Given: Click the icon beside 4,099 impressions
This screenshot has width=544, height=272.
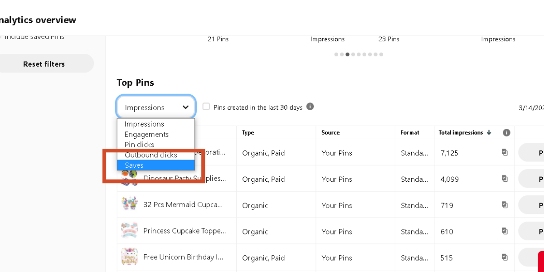Looking at the screenshot, I should point(505,179).
